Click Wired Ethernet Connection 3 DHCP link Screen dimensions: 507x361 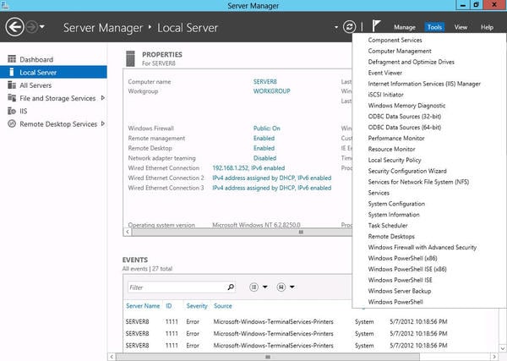[271, 188]
